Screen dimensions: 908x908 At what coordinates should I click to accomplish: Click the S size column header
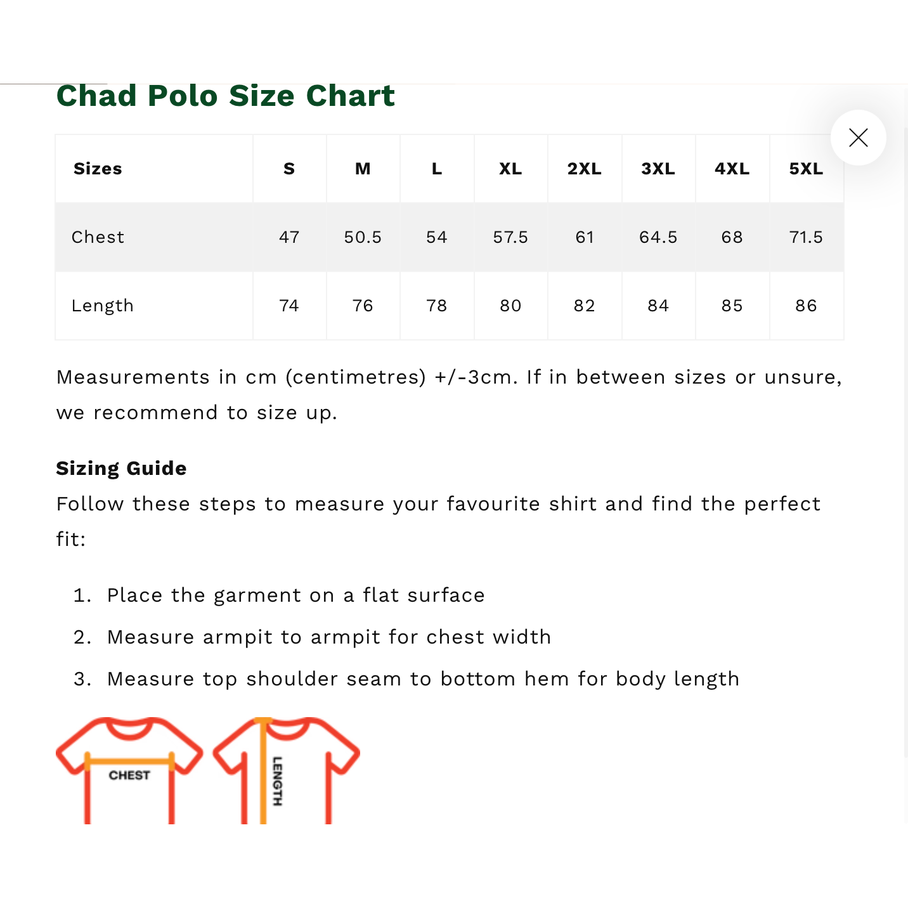pyautogui.click(x=289, y=169)
